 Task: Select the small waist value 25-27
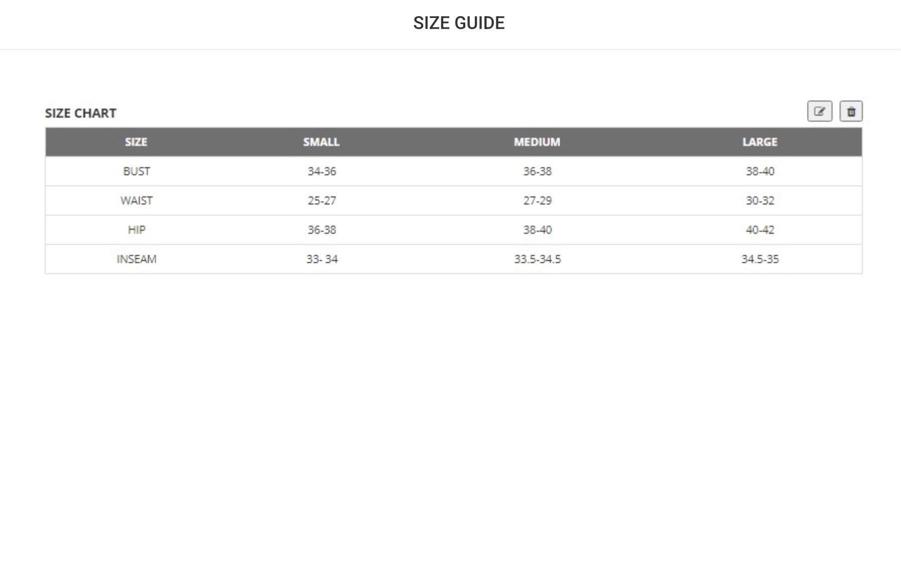[322, 201]
